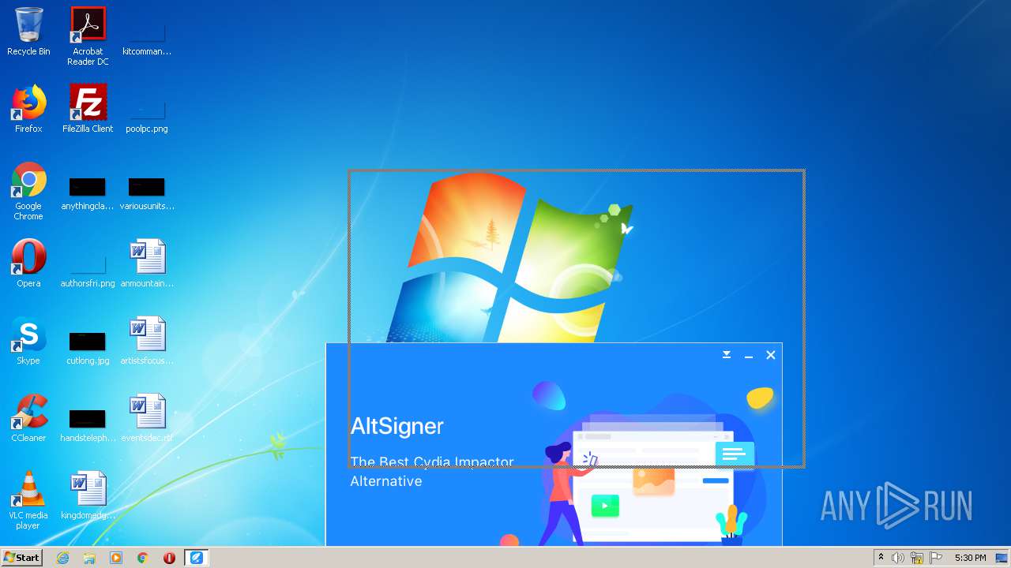Open Chrome from the taskbar

pyautogui.click(x=143, y=558)
